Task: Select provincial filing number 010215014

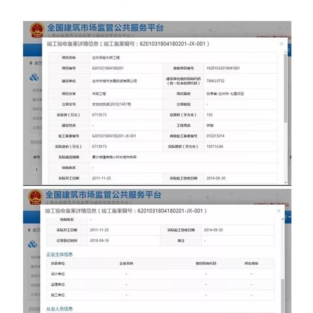Action: coord(215,136)
